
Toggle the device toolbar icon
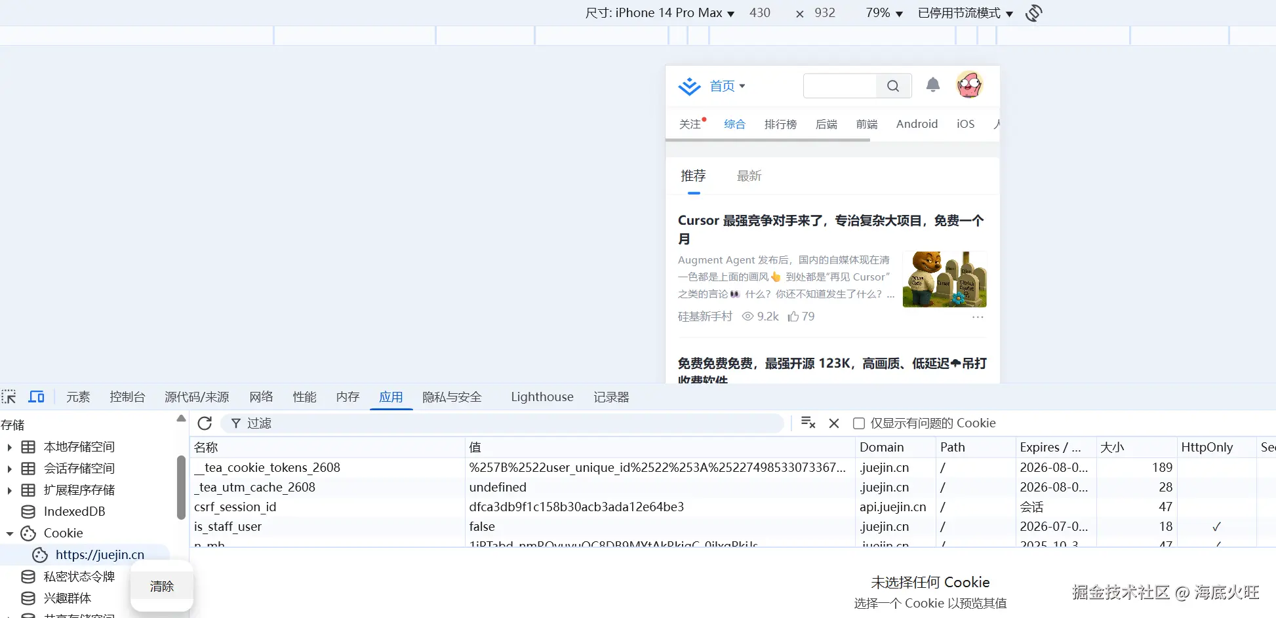pos(36,396)
